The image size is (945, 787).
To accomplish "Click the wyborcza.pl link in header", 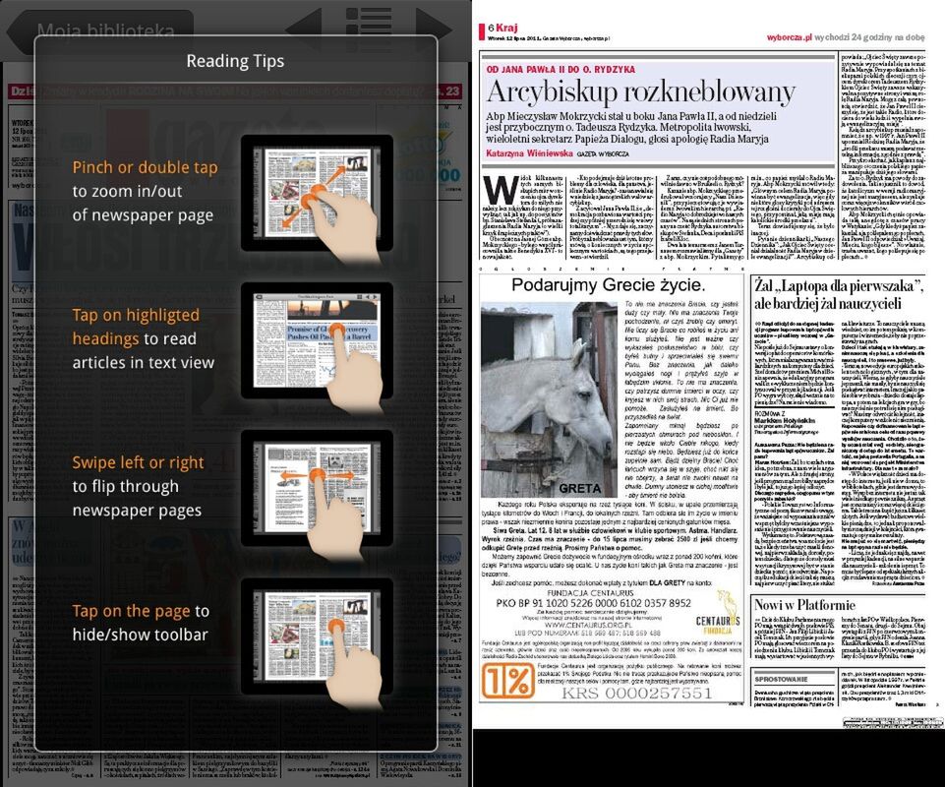I will (x=789, y=37).
